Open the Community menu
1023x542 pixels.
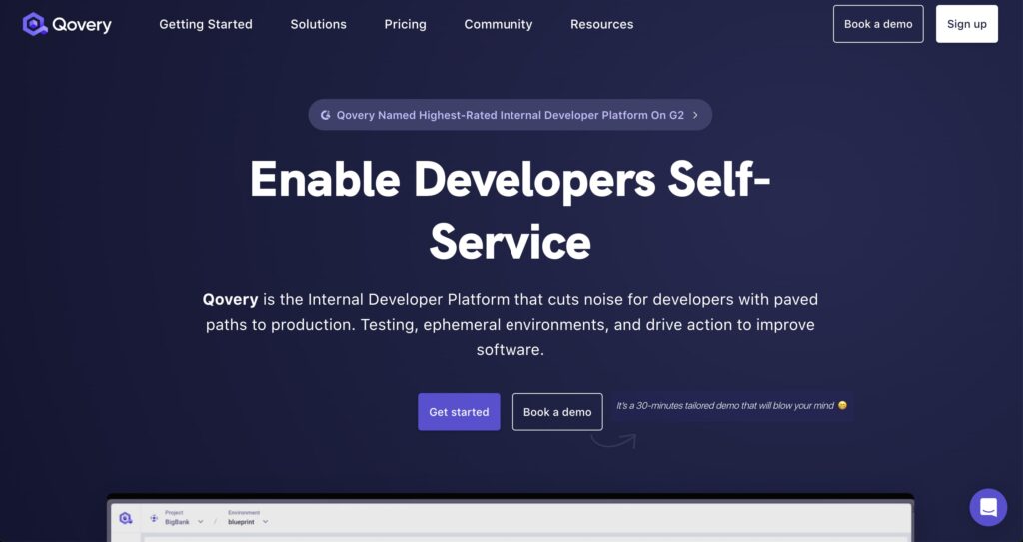point(499,24)
